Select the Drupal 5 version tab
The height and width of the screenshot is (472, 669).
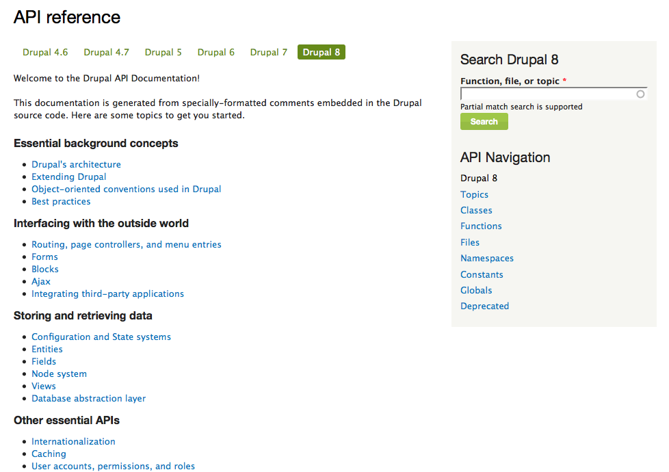163,52
